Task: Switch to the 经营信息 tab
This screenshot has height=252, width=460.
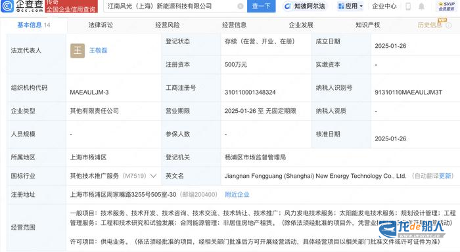Action: (234, 25)
